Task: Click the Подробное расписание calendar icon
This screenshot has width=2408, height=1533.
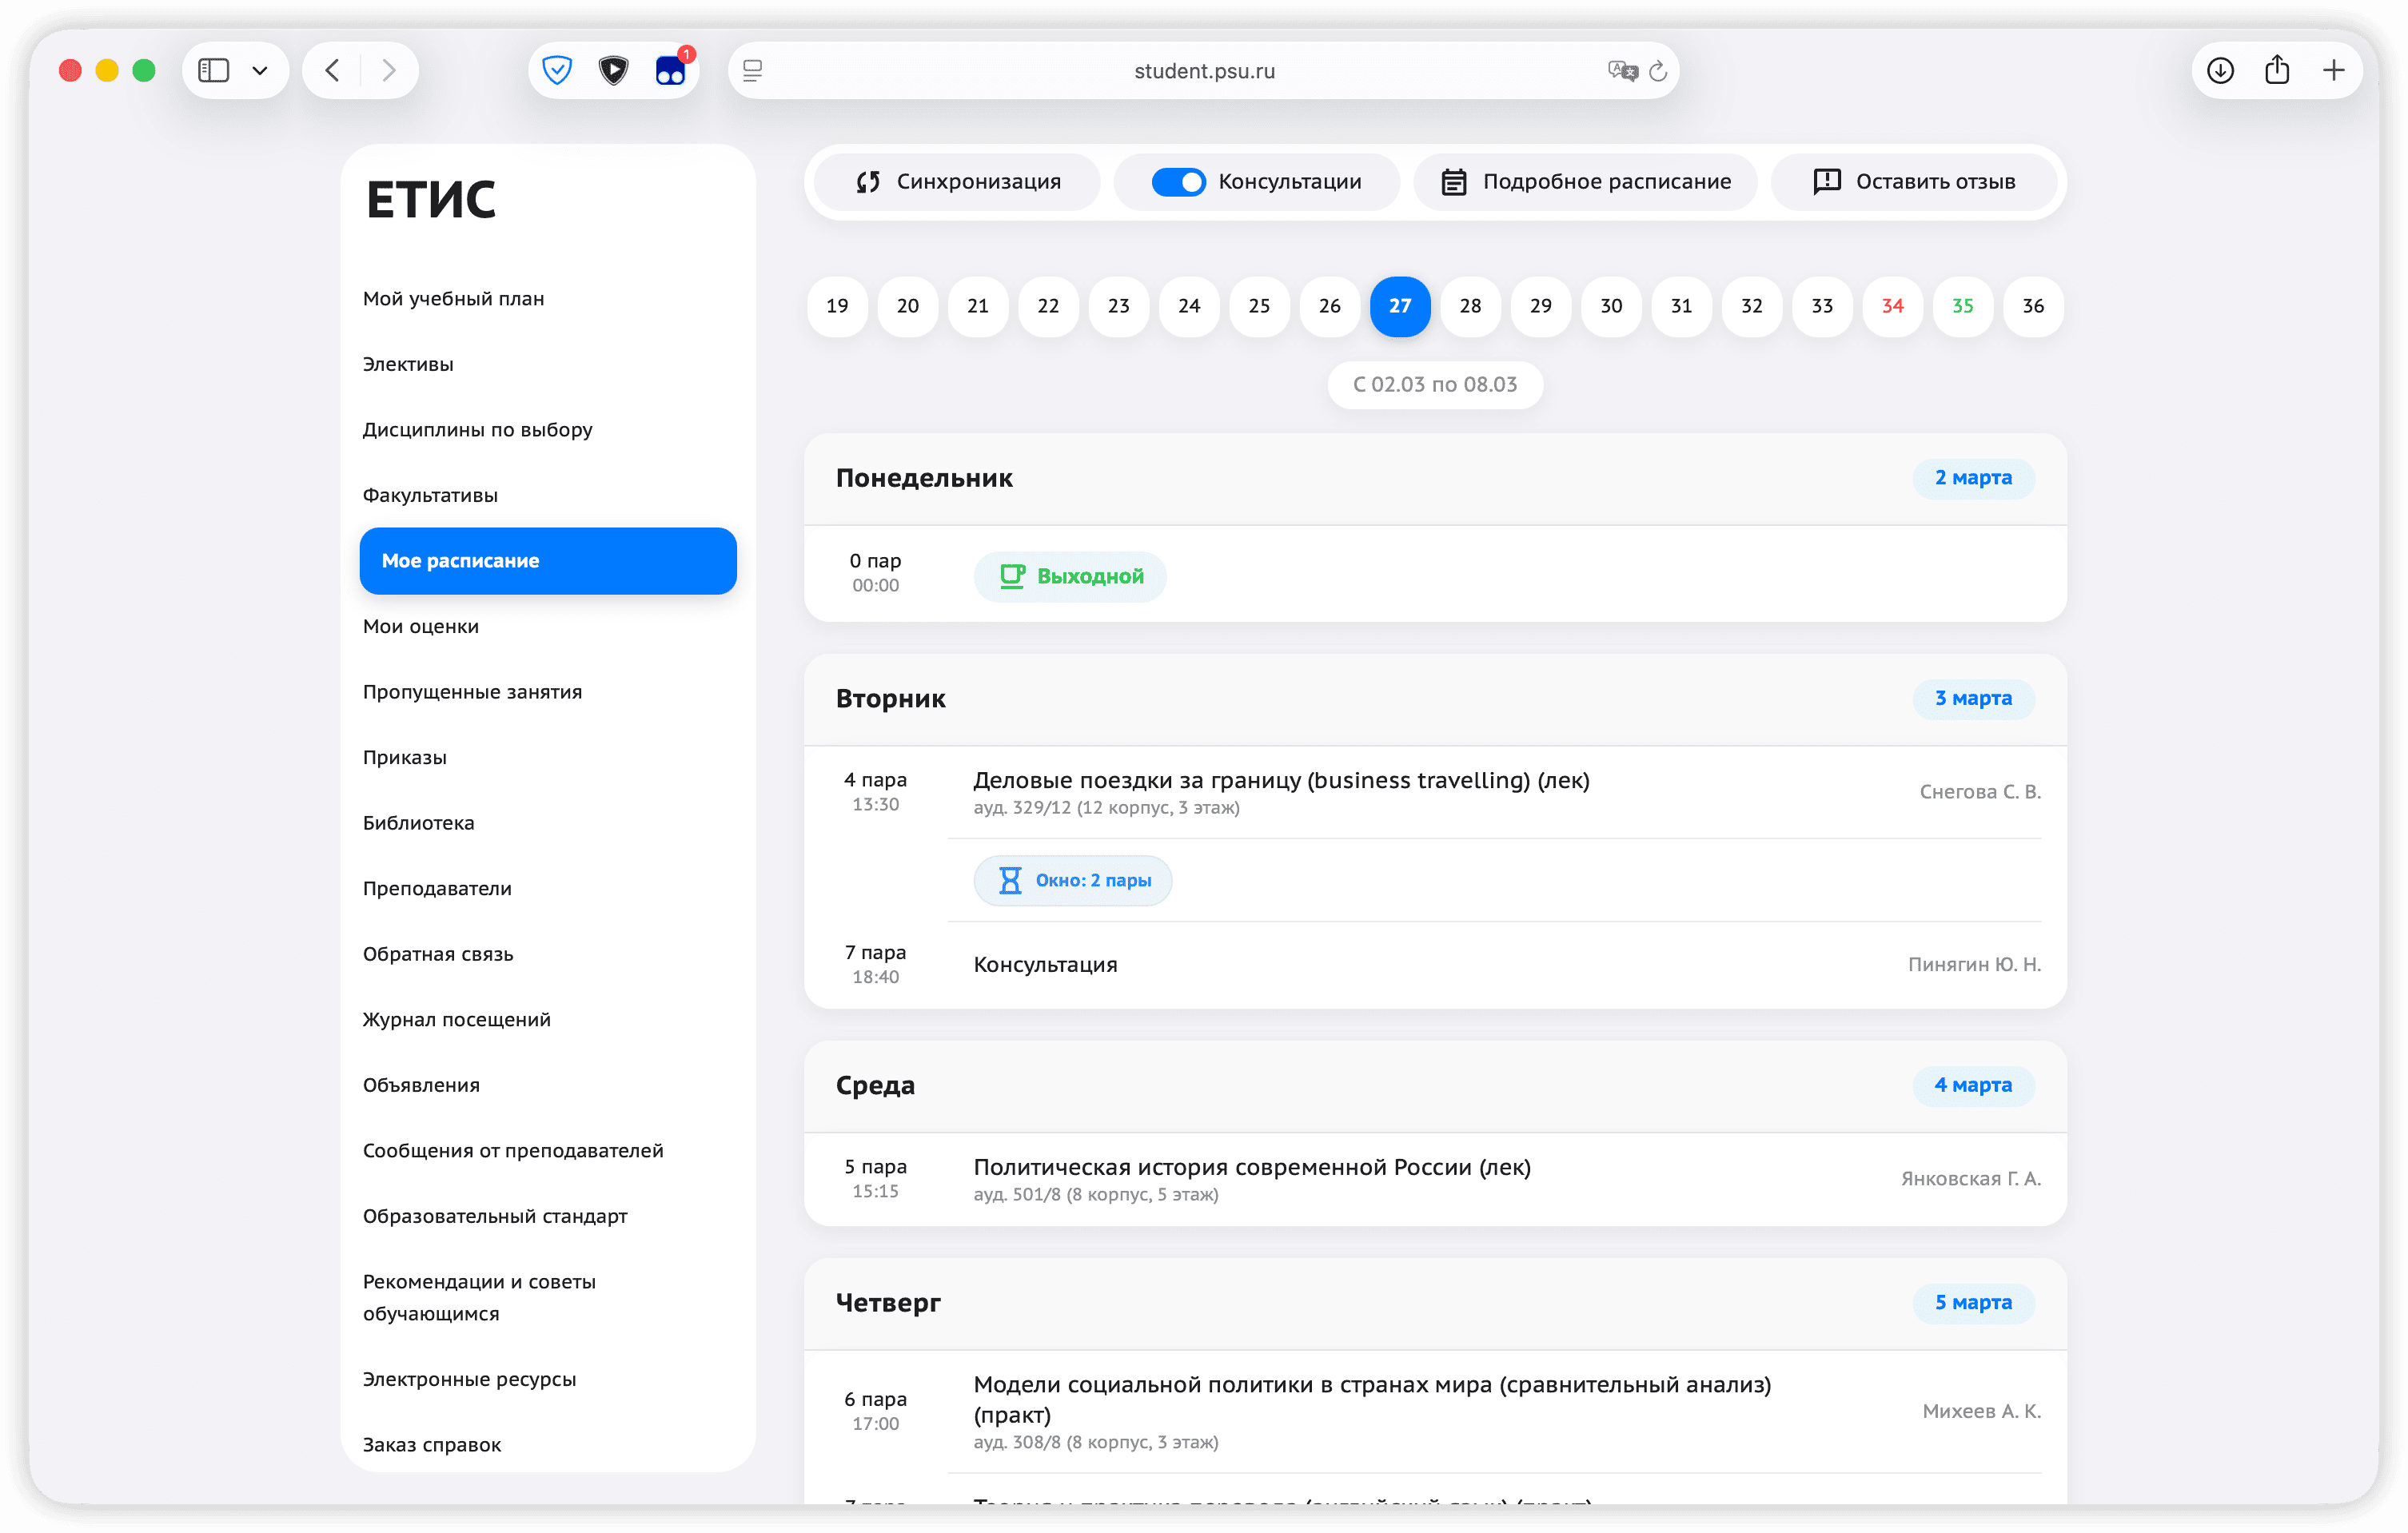Action: pyautogui.click(x=1453, y=182)
